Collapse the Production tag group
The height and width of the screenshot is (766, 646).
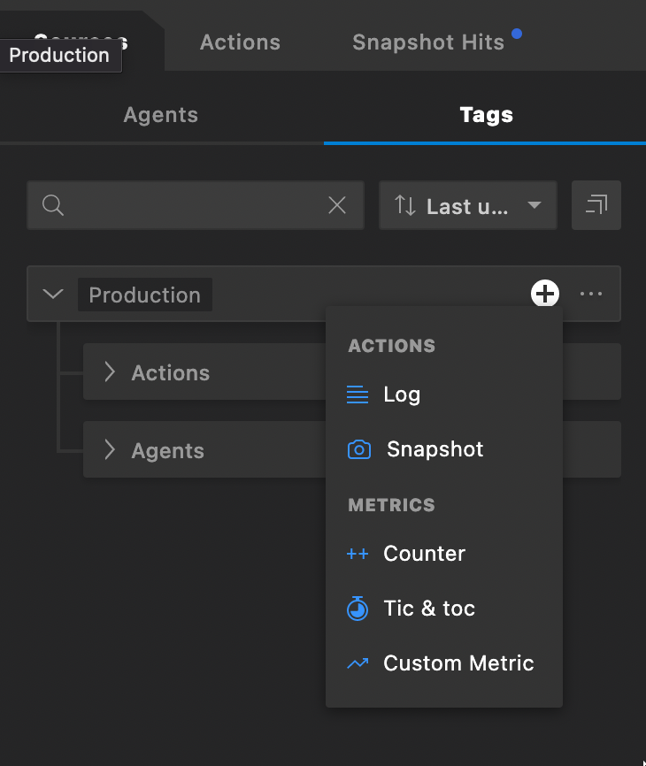[x=54, y=294]
